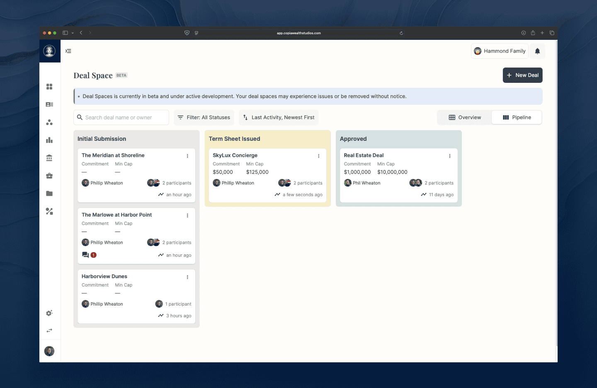Click the BETA badge beside Deal Space
This screenshot has height=388, width=597.
[121, 75]
